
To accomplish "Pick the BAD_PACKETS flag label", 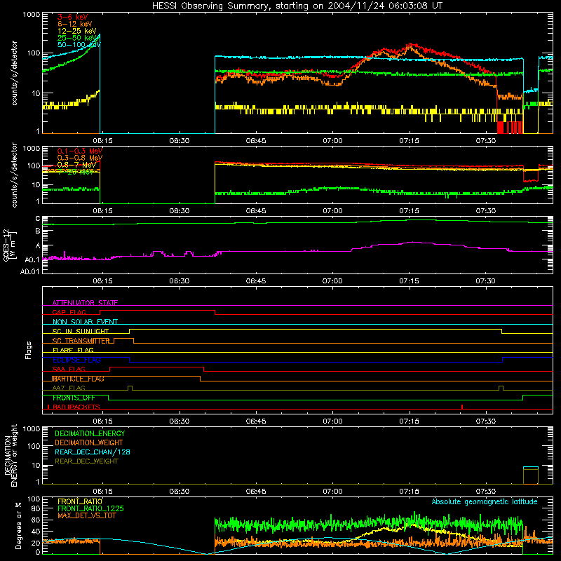I will [76, 407].
